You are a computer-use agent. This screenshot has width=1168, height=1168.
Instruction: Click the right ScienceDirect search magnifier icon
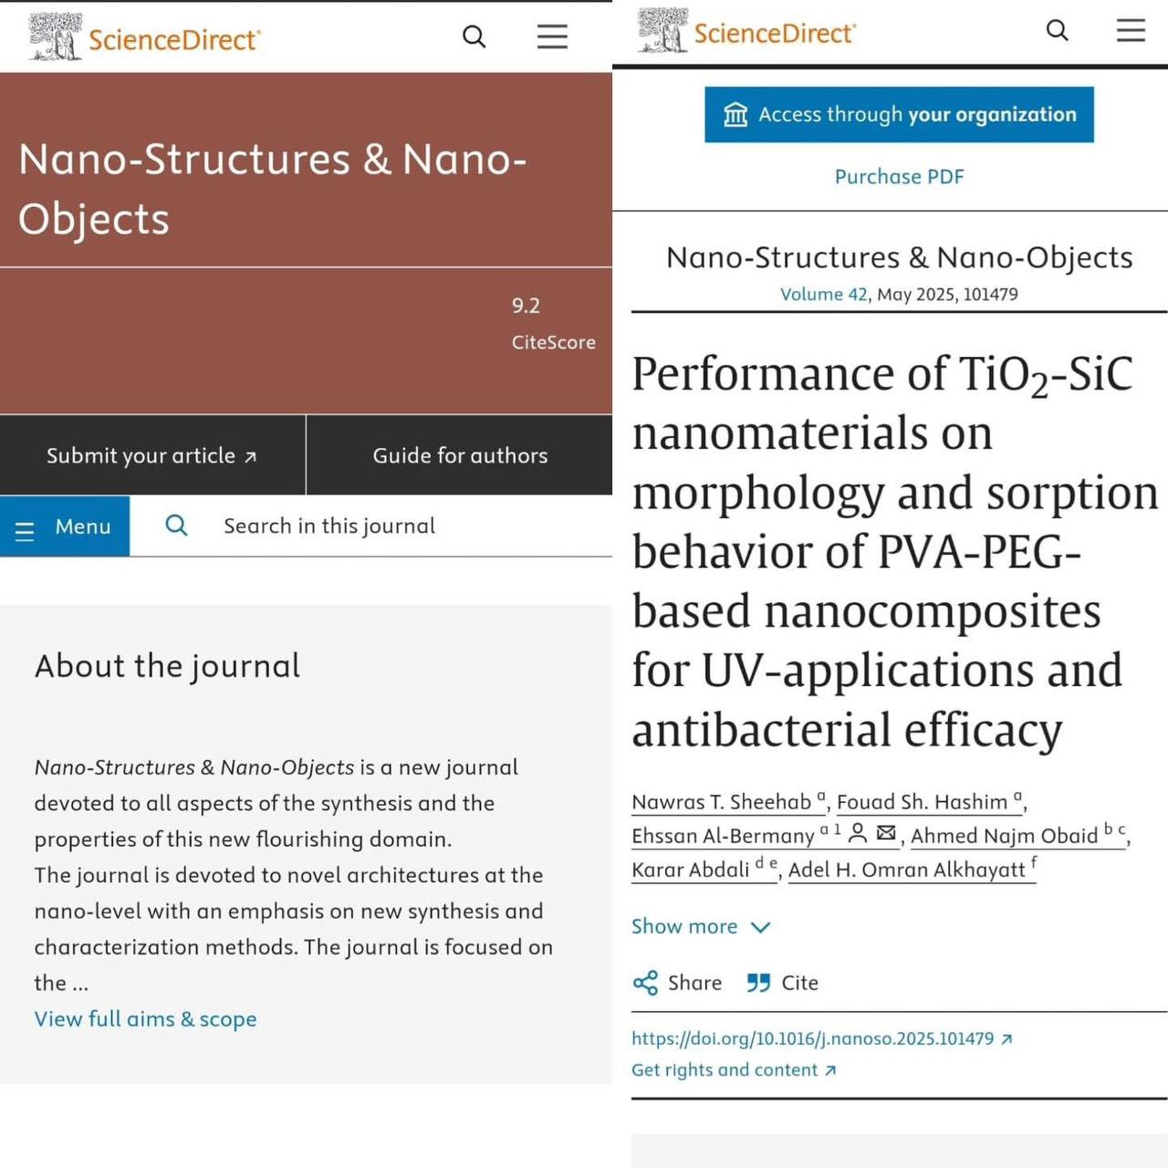1057,30
